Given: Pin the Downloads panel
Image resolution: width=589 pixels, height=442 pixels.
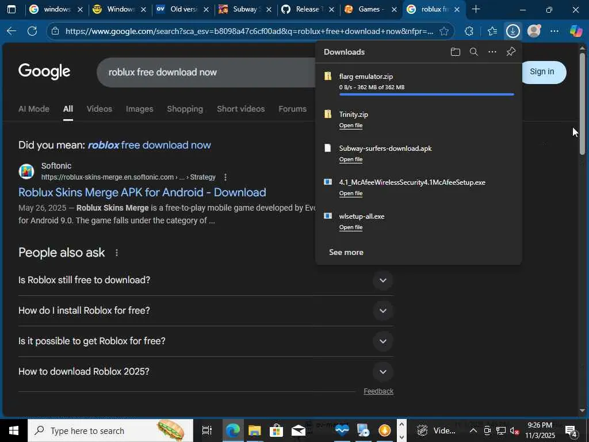Looking at the screenshot, I should (x=511, y=52).
